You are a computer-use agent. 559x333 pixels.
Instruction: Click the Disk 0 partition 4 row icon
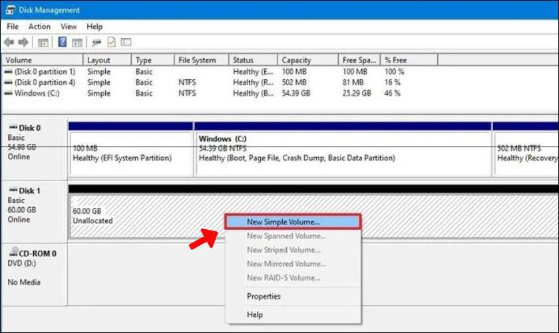click(x=8, y=83)
